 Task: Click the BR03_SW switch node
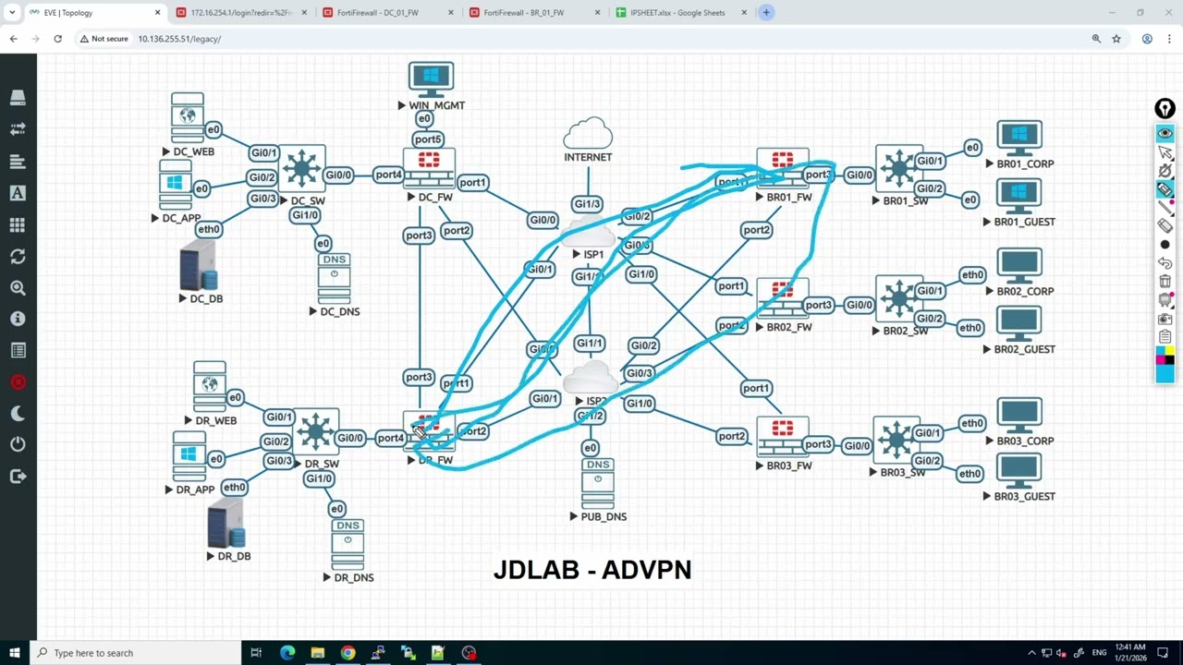tap(896, 441)
